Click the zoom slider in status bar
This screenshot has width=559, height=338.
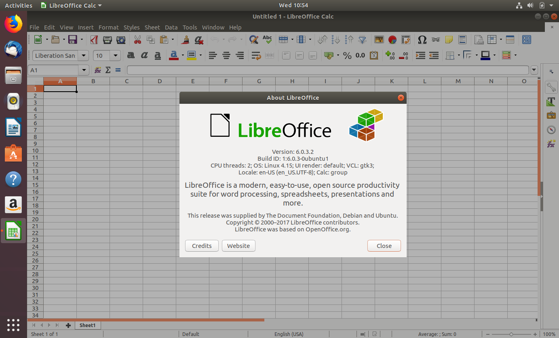coord(511,334)
